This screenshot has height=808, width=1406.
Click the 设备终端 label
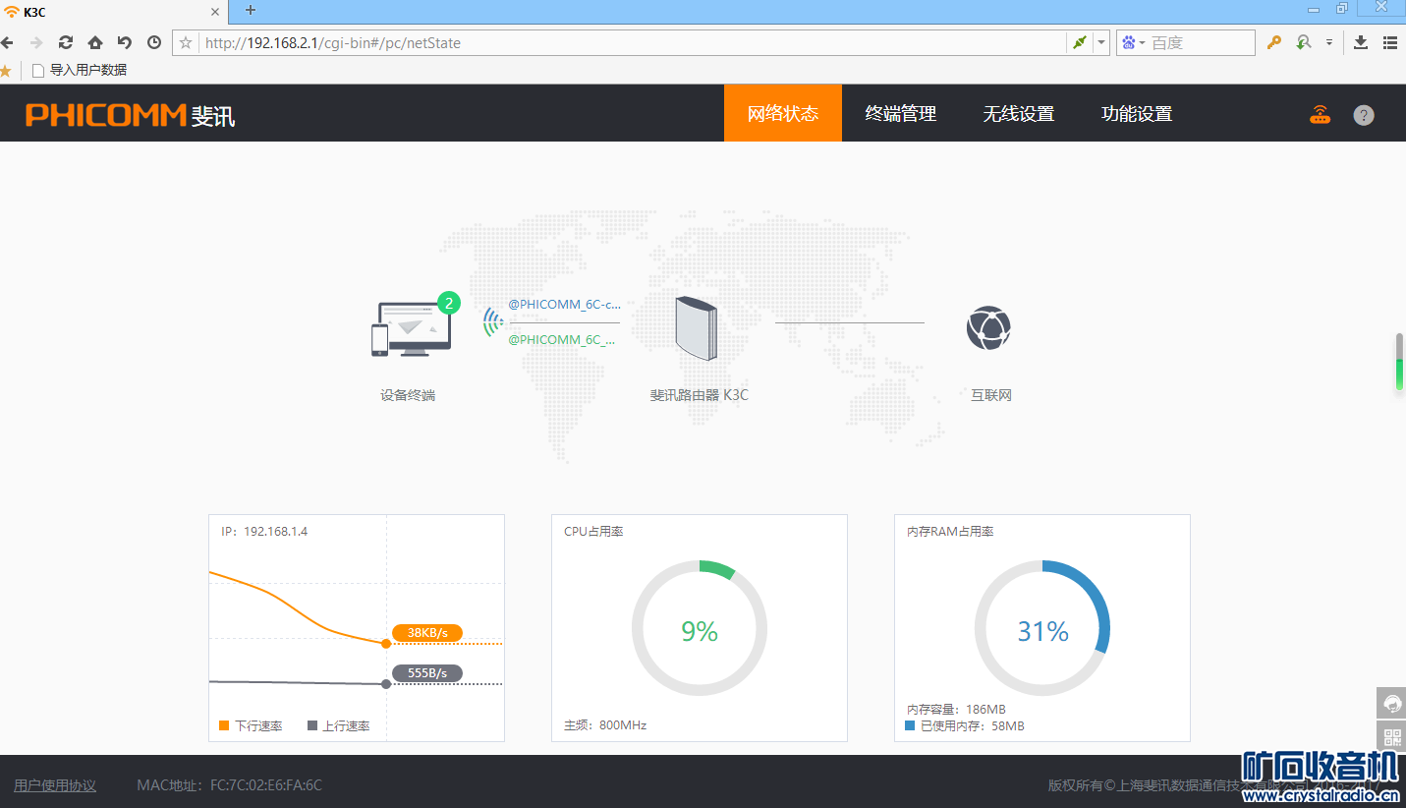408,395
